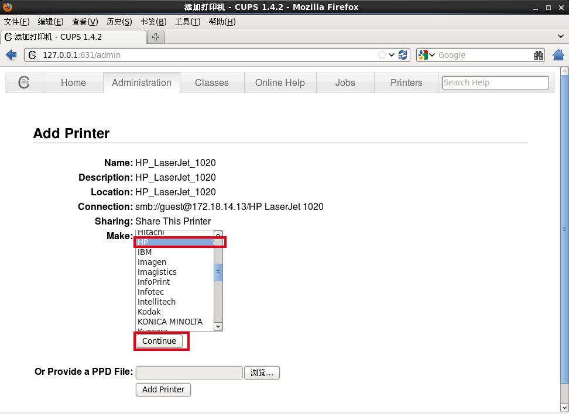This screenshot has width=569, height=414.
Task: Click the Google search engine icon
Action: click(423, 55)
